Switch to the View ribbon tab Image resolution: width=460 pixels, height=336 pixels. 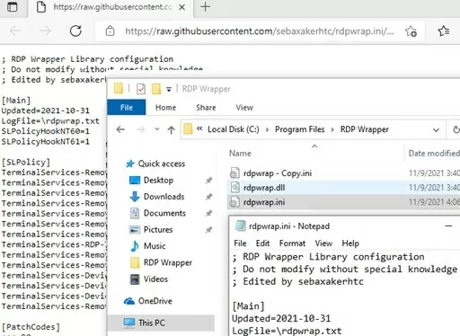click(x=244, y=108)
